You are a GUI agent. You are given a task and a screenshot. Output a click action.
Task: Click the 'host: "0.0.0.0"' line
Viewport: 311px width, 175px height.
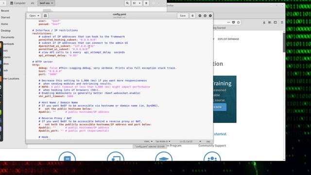51,71
